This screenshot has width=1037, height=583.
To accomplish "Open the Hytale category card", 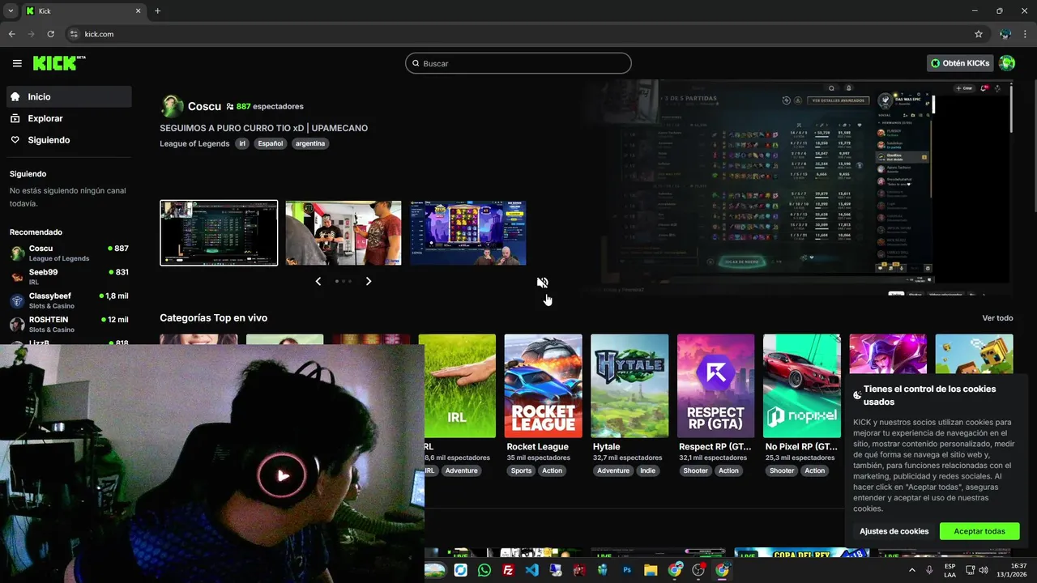I will point(629,386).
